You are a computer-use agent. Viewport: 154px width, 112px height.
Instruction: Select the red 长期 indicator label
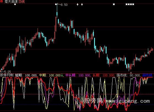point(96,75)
